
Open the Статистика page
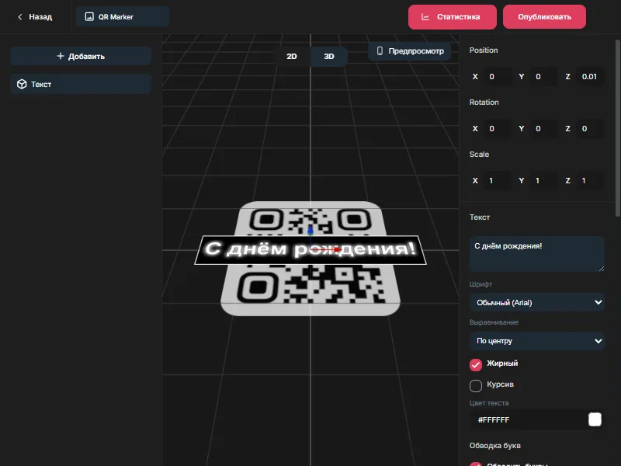tap(453, 17)
